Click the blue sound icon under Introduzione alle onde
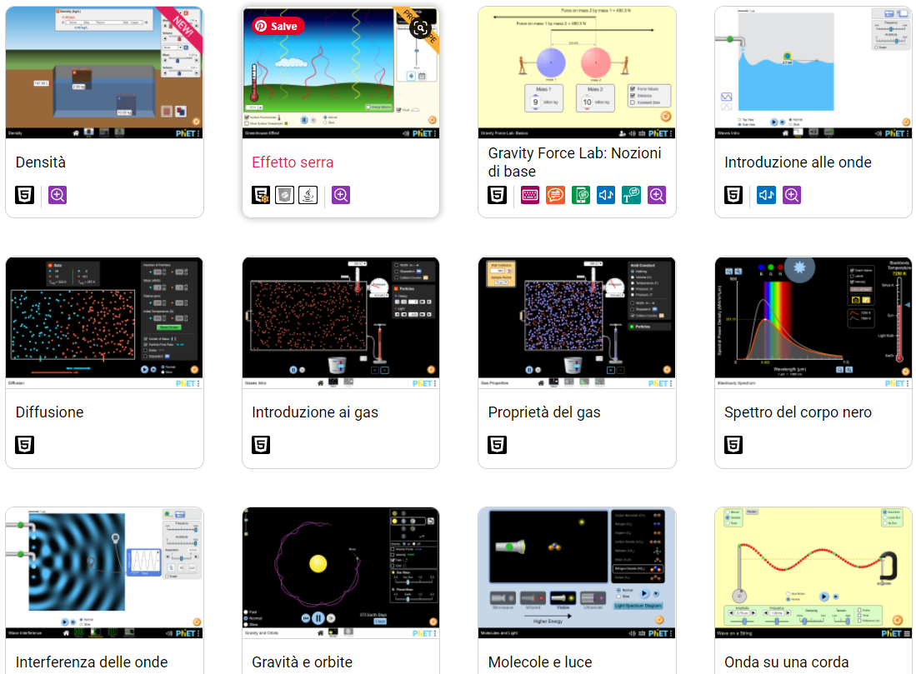This screenshot has height=674, width=916. pos(766,195)
